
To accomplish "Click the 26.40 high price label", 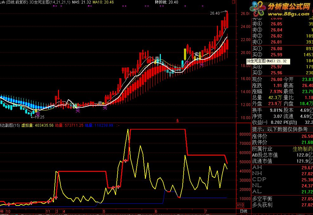I will tap(215, 13).
